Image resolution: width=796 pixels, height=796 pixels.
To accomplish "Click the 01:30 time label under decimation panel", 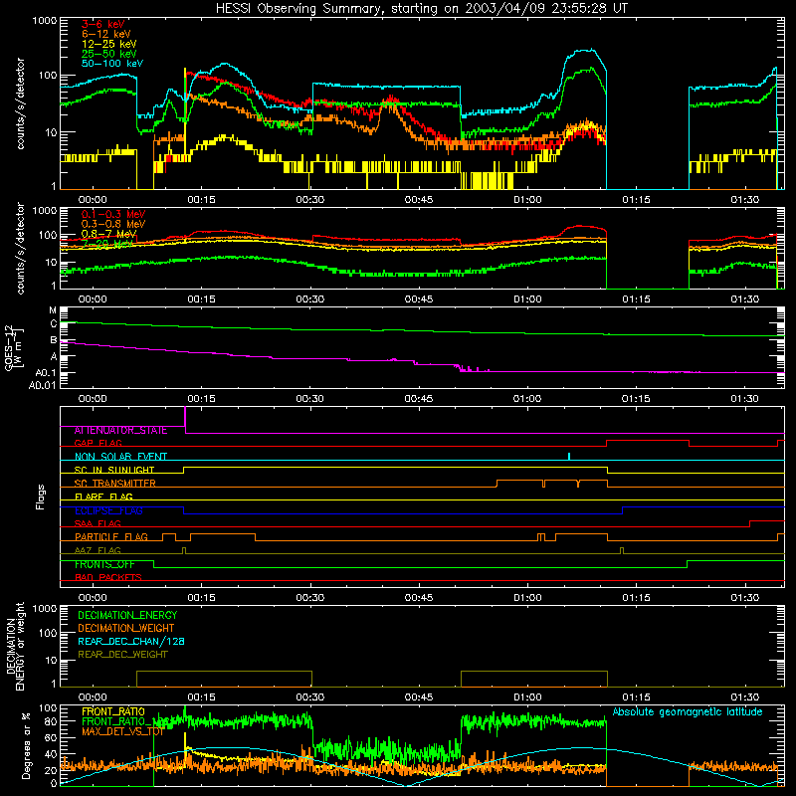I will 744,697.
